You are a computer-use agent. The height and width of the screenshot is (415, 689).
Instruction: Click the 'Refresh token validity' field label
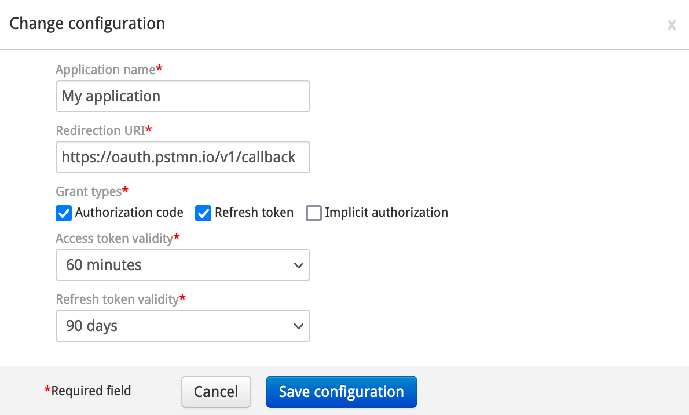point(117,299)
